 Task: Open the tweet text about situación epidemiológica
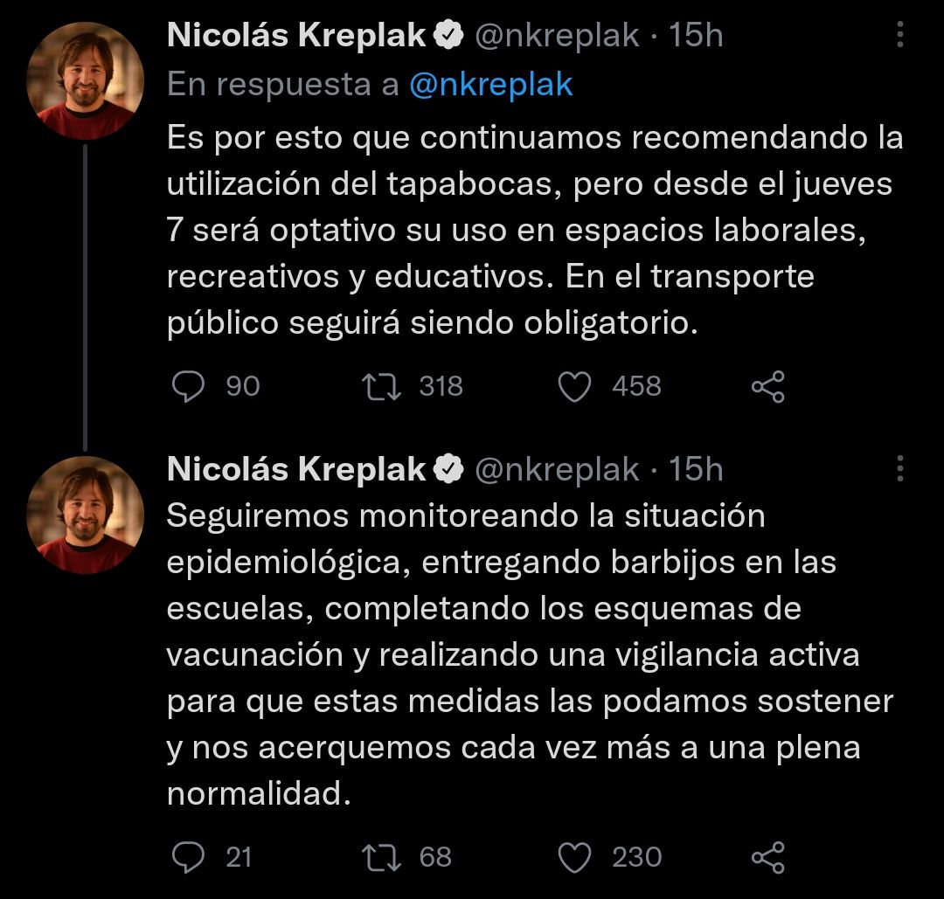[x=529, y=655]
